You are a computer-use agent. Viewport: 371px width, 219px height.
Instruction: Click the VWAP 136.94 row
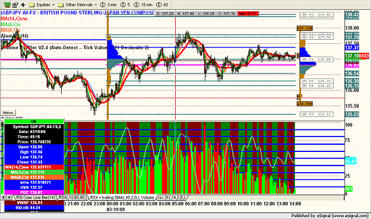(x=34, y=203)
